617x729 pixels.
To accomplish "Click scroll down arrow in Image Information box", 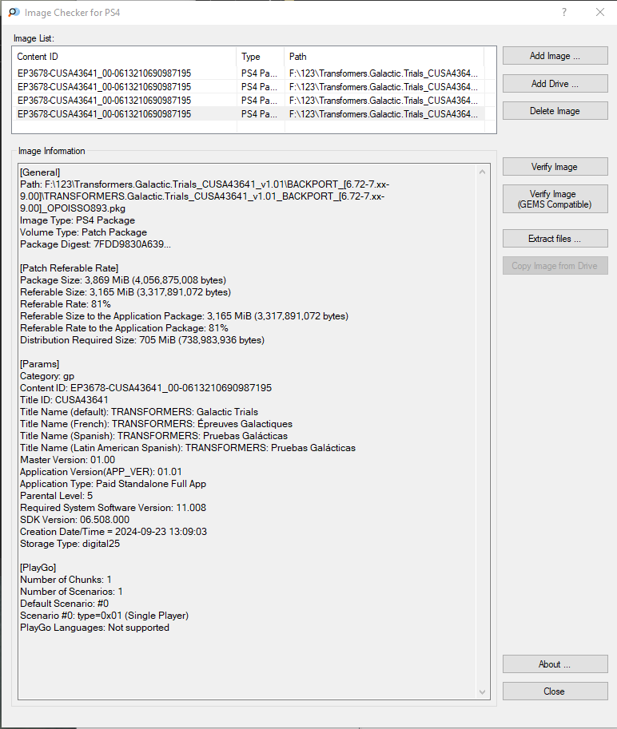I will (483, 692).
